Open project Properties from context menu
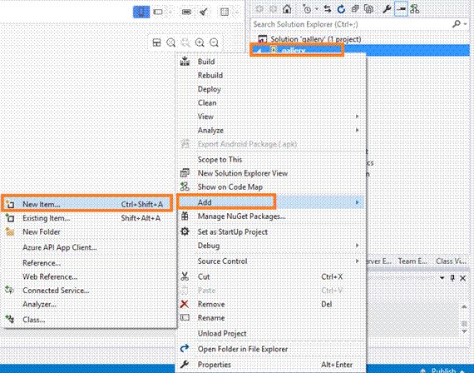Viewport: 474px width, 373px height. pyautogui.click(x=270, y=364)
